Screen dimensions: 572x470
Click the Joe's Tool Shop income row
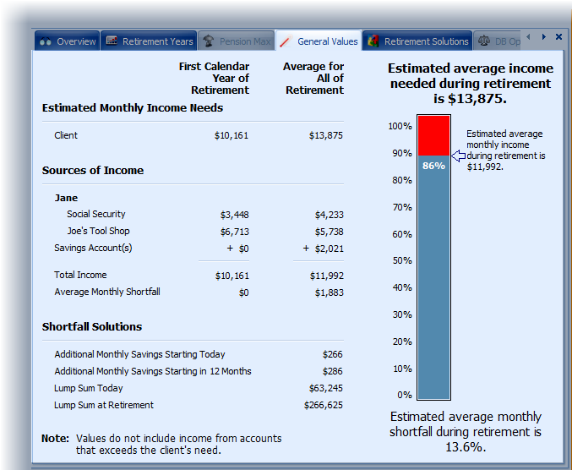click(98, 231)
